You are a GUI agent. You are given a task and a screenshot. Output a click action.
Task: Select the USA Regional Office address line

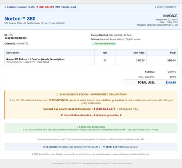35,23
